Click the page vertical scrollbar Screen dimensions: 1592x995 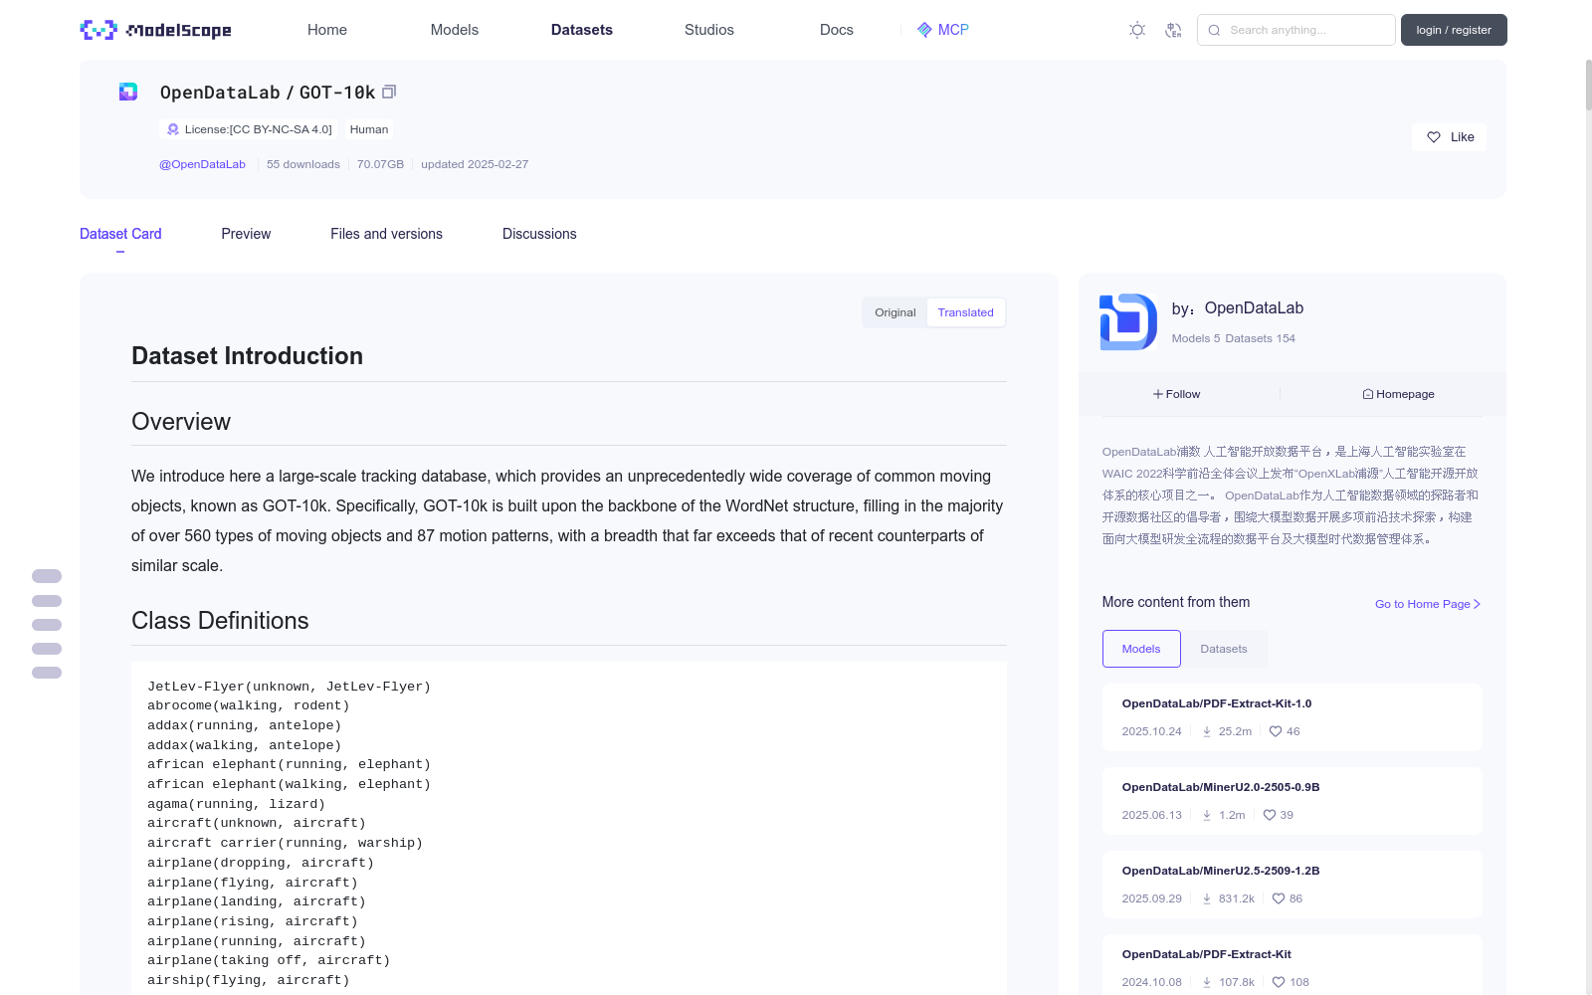(x=1588, y=85)
